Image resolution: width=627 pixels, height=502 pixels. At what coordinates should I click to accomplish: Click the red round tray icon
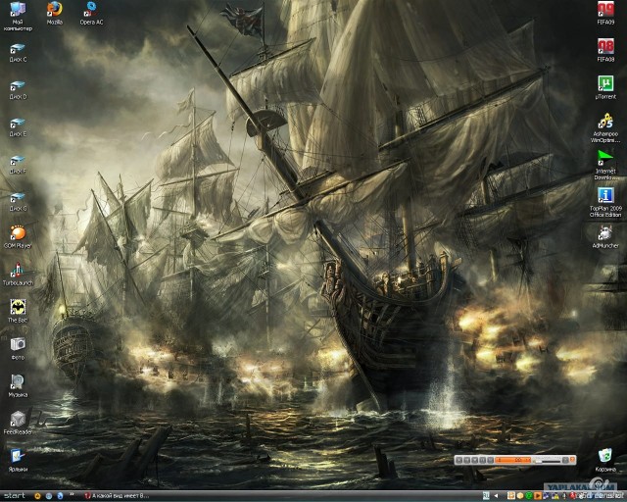(x=573, y=496)
